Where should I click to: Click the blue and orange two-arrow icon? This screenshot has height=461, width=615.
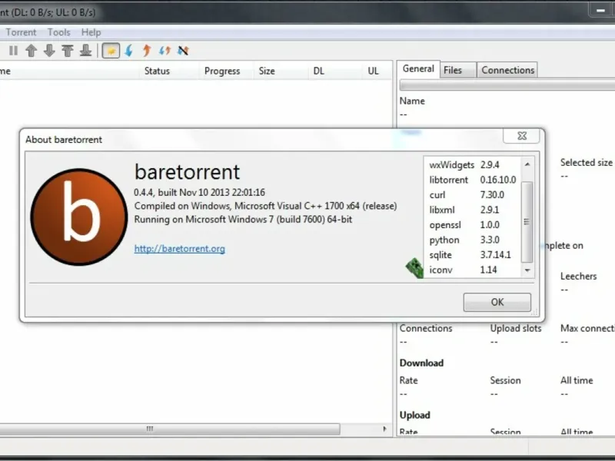pyautogui.click(x=165, y=51)
